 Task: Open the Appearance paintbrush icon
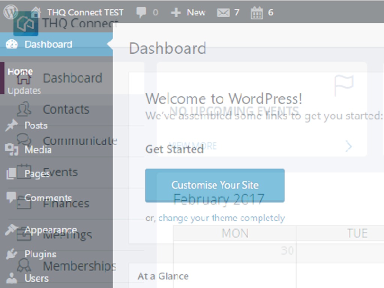click(11, 229)
